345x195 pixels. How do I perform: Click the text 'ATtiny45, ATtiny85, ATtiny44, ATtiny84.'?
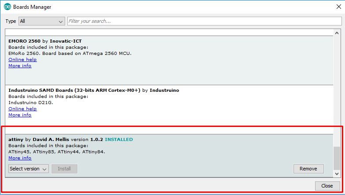pyautogui.click(x=57, y=152)
